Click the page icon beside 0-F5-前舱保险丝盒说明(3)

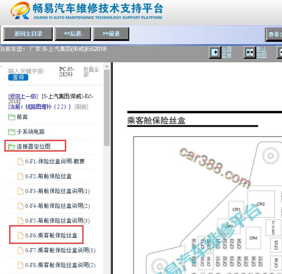coord(20,221)
